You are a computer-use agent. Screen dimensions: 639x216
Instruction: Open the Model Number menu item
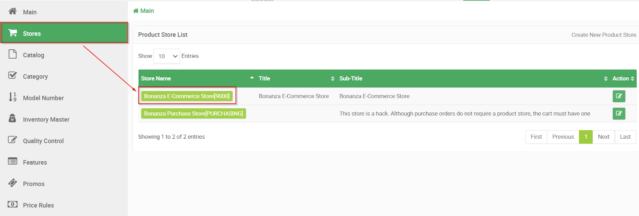pyautogui.click(x=64, y=98)
